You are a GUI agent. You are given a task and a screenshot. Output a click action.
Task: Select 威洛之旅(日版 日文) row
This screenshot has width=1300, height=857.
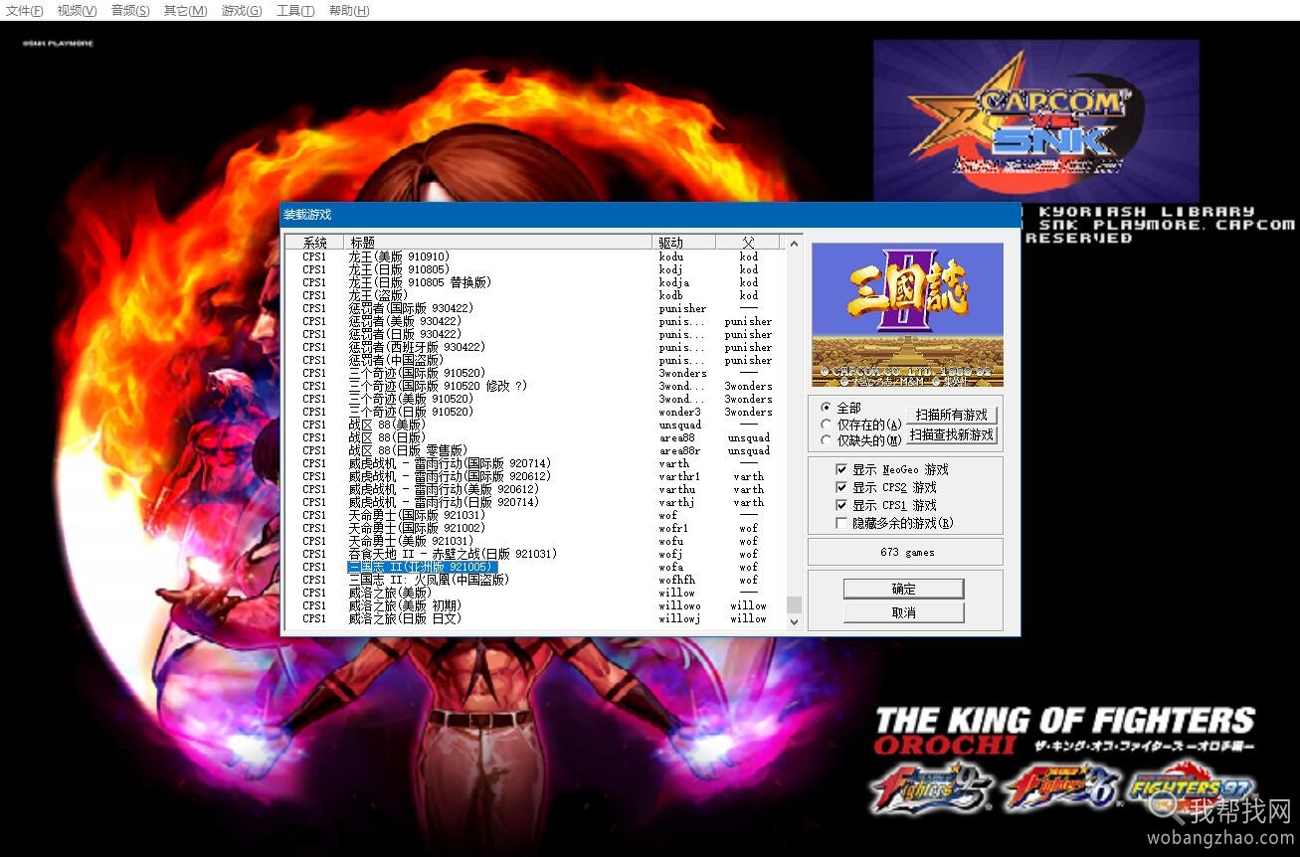[535, 618]
